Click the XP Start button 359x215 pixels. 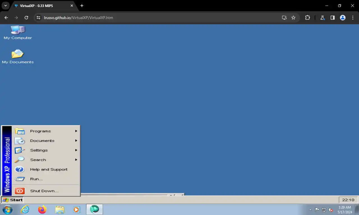pos(12,200)
